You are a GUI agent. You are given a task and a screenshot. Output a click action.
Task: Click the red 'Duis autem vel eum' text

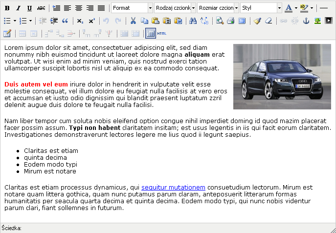point(36,85)
